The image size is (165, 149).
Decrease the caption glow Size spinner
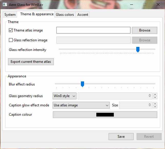(x=155, y=107)
